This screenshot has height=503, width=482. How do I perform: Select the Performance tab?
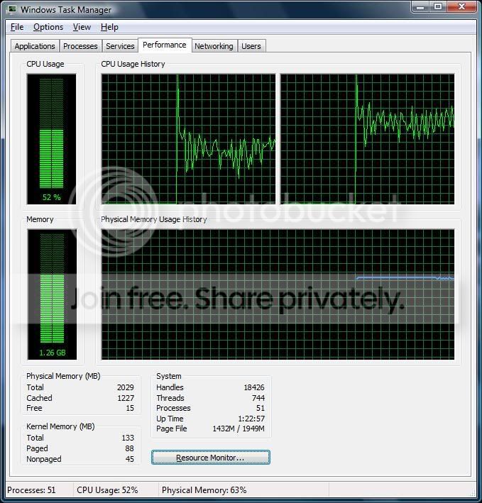click(x=165, y=45)
